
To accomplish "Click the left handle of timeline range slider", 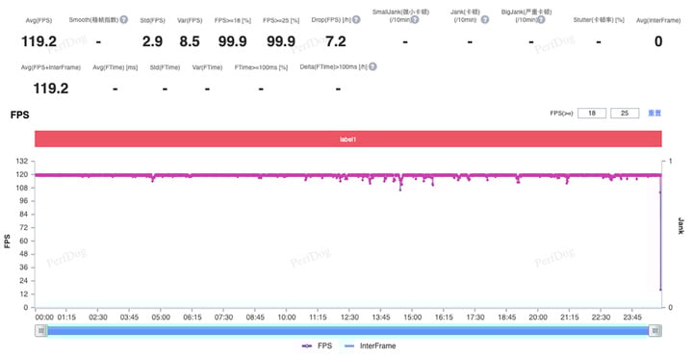I will 41,330.
